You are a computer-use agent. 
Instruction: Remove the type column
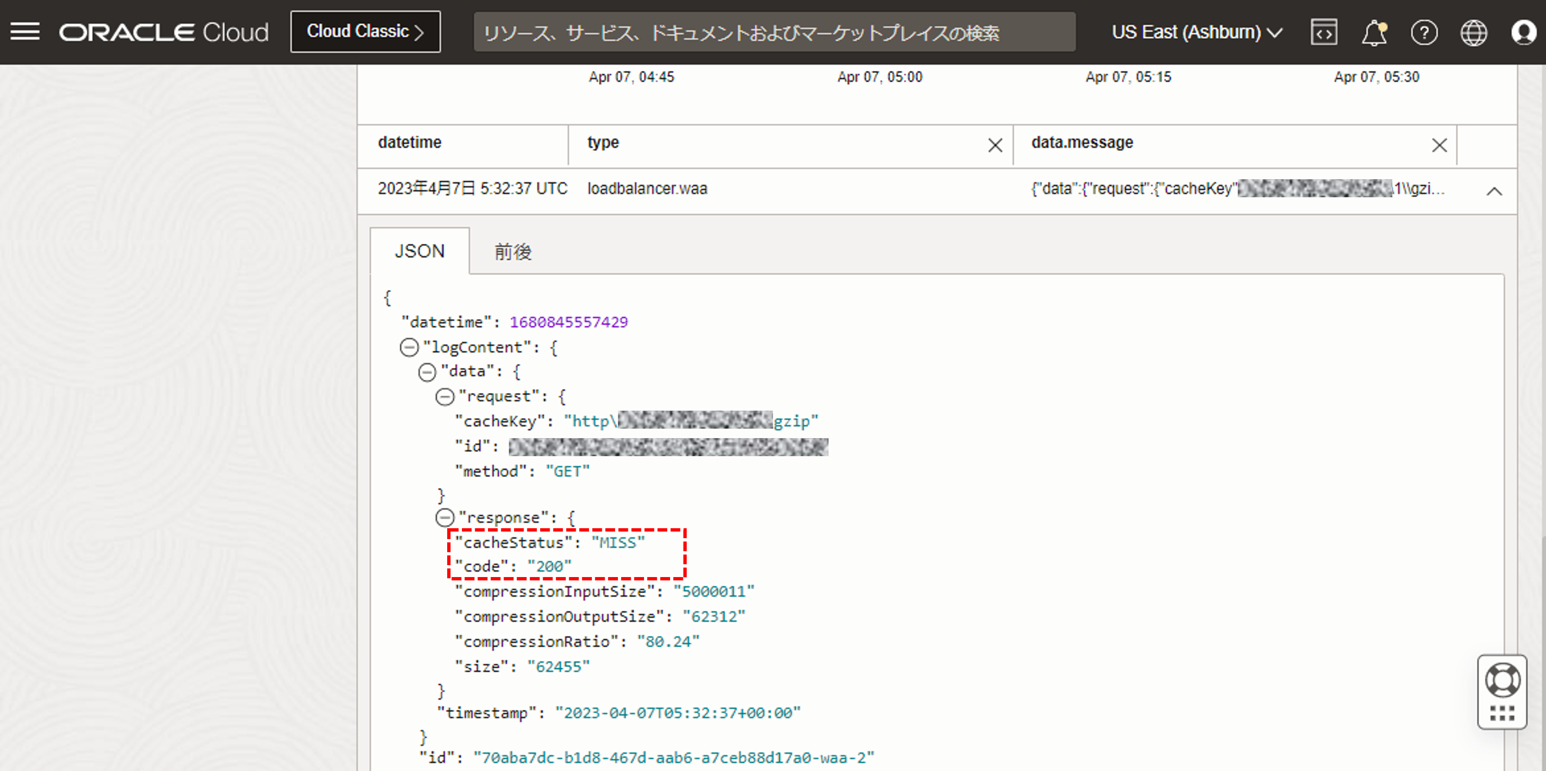[x=995, y=145]
